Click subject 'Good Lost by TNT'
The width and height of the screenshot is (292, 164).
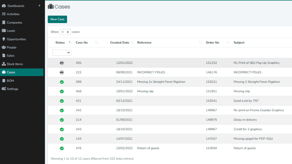pyautogui.click(x=246, y=101)
